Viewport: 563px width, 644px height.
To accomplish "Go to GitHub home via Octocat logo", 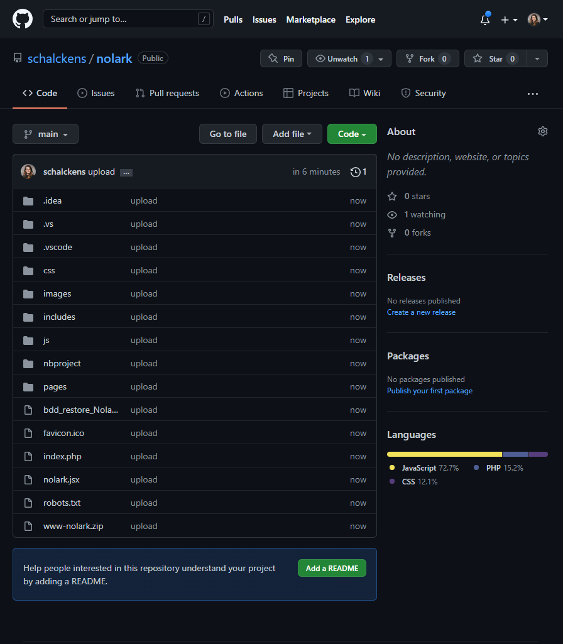I will click(x=23, y=19).
